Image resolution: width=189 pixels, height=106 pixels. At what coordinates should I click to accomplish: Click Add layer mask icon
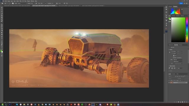pyautogui.click(x=178, y=102)
